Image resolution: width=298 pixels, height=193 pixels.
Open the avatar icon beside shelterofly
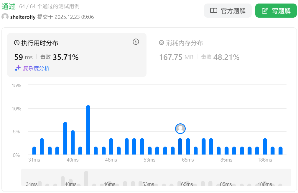5,17
